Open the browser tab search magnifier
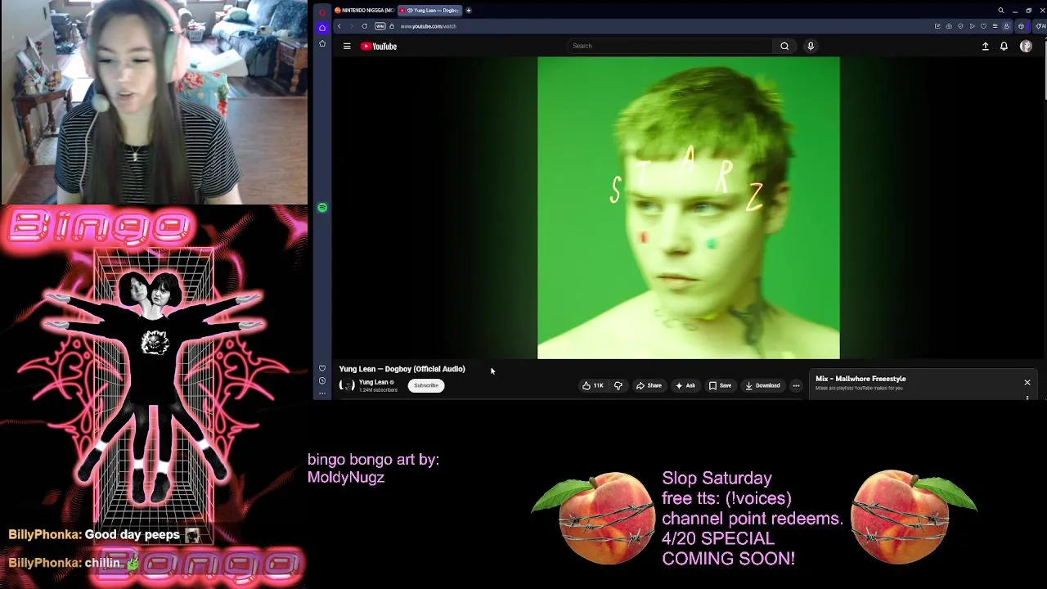The width and height of the screenshot is (1047, 589). (x=1000, y=10)
